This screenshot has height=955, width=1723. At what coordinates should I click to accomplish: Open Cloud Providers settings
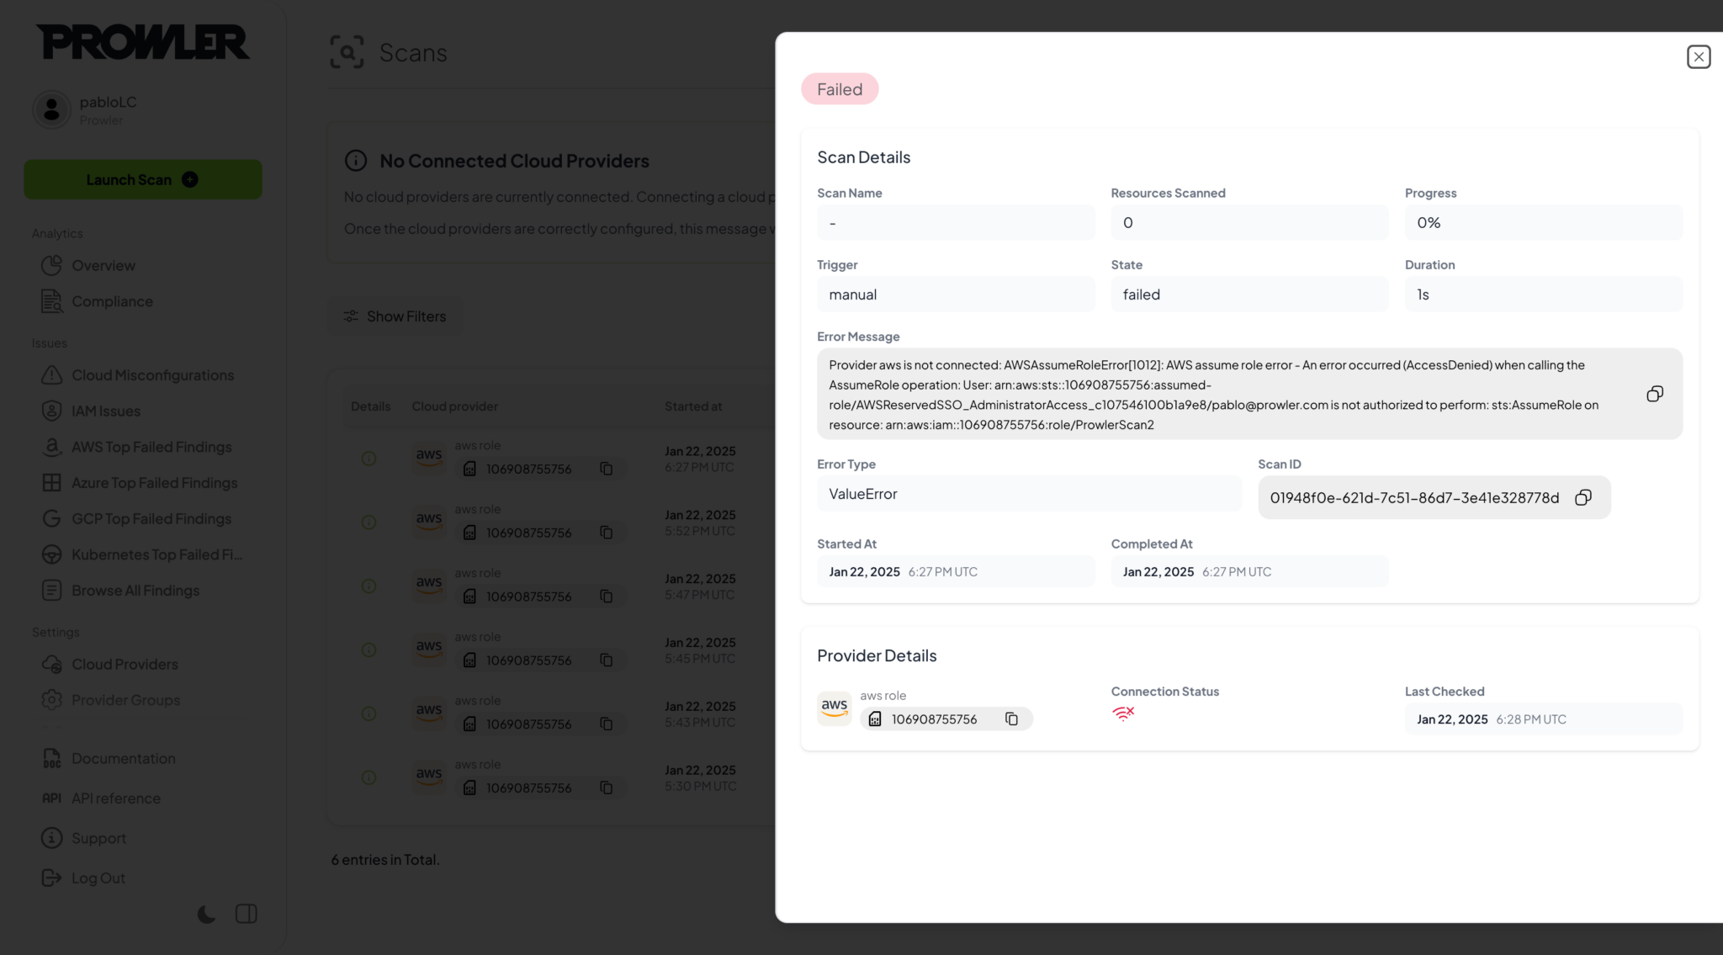tap(125, 664)
